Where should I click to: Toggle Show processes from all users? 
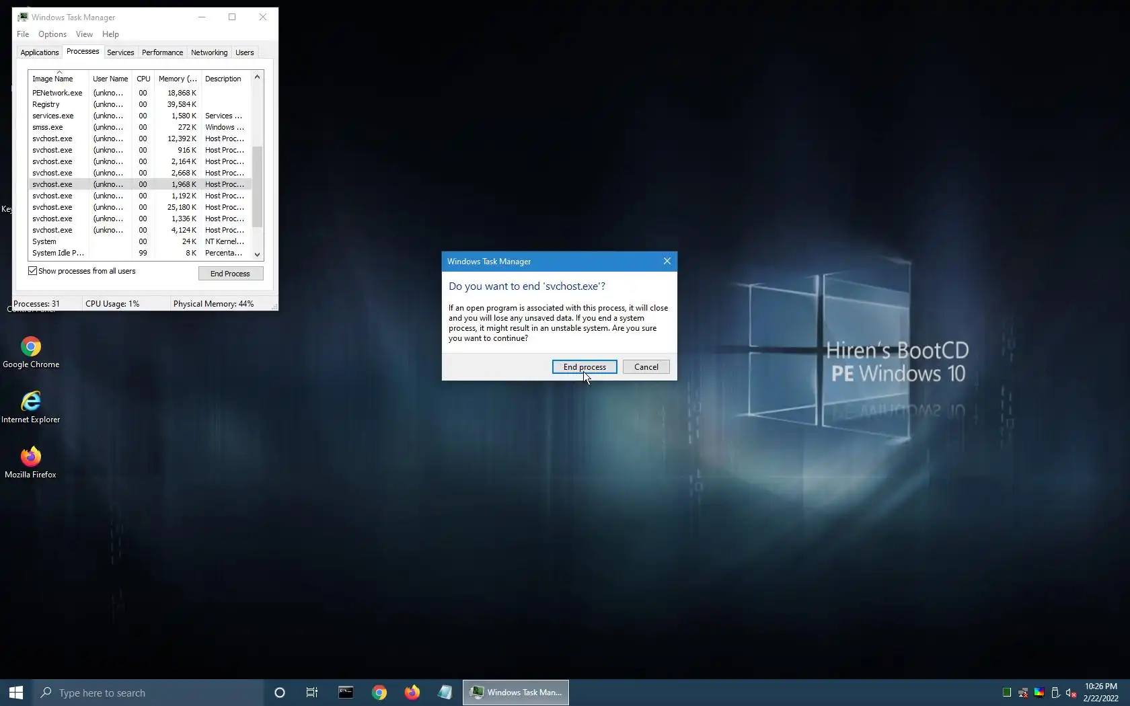pyautogui.click(x=32, y=271)
